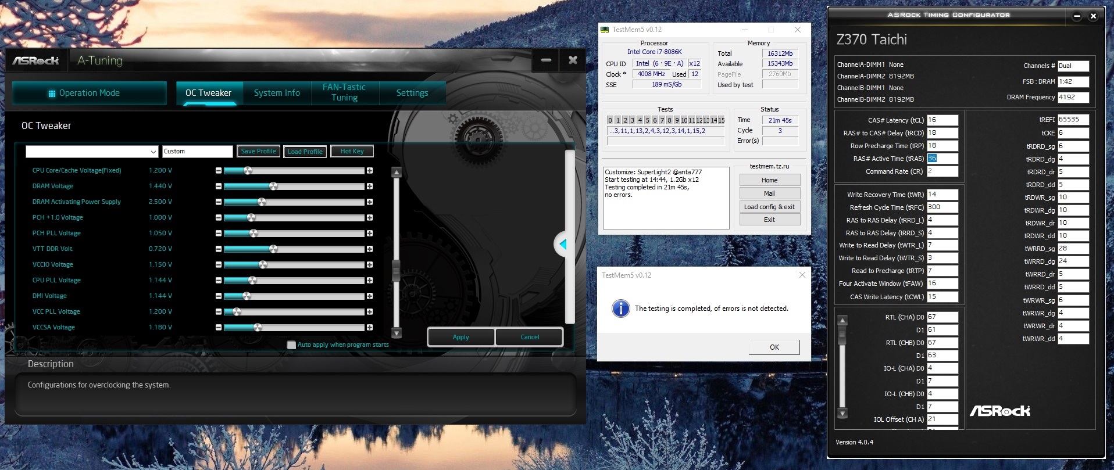
Task: Switch to FAN-Tastic Tuning tab
Action: 344,93
